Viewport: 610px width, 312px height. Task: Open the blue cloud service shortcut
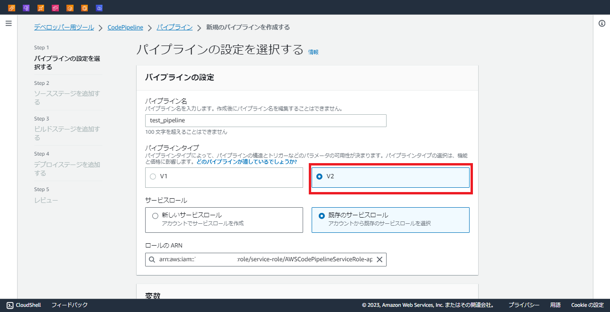(99, 8)
